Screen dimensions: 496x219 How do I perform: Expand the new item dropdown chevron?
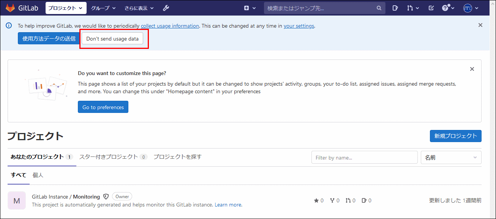point(254,8)
